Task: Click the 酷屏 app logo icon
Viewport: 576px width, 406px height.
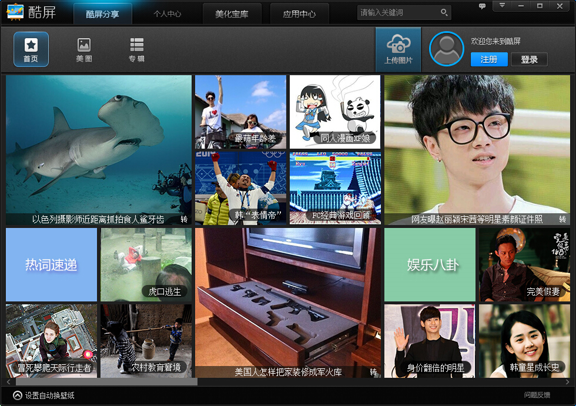Action: click(16, 12)
